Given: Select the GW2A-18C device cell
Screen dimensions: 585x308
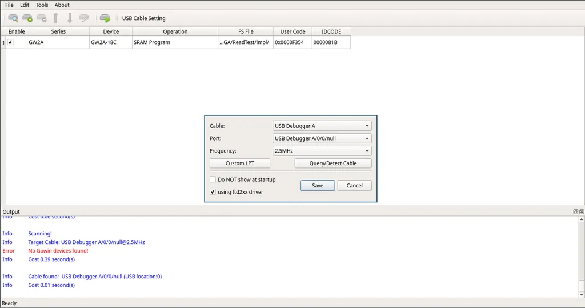Looking at the screenshot, I should (x=111, y=42).
